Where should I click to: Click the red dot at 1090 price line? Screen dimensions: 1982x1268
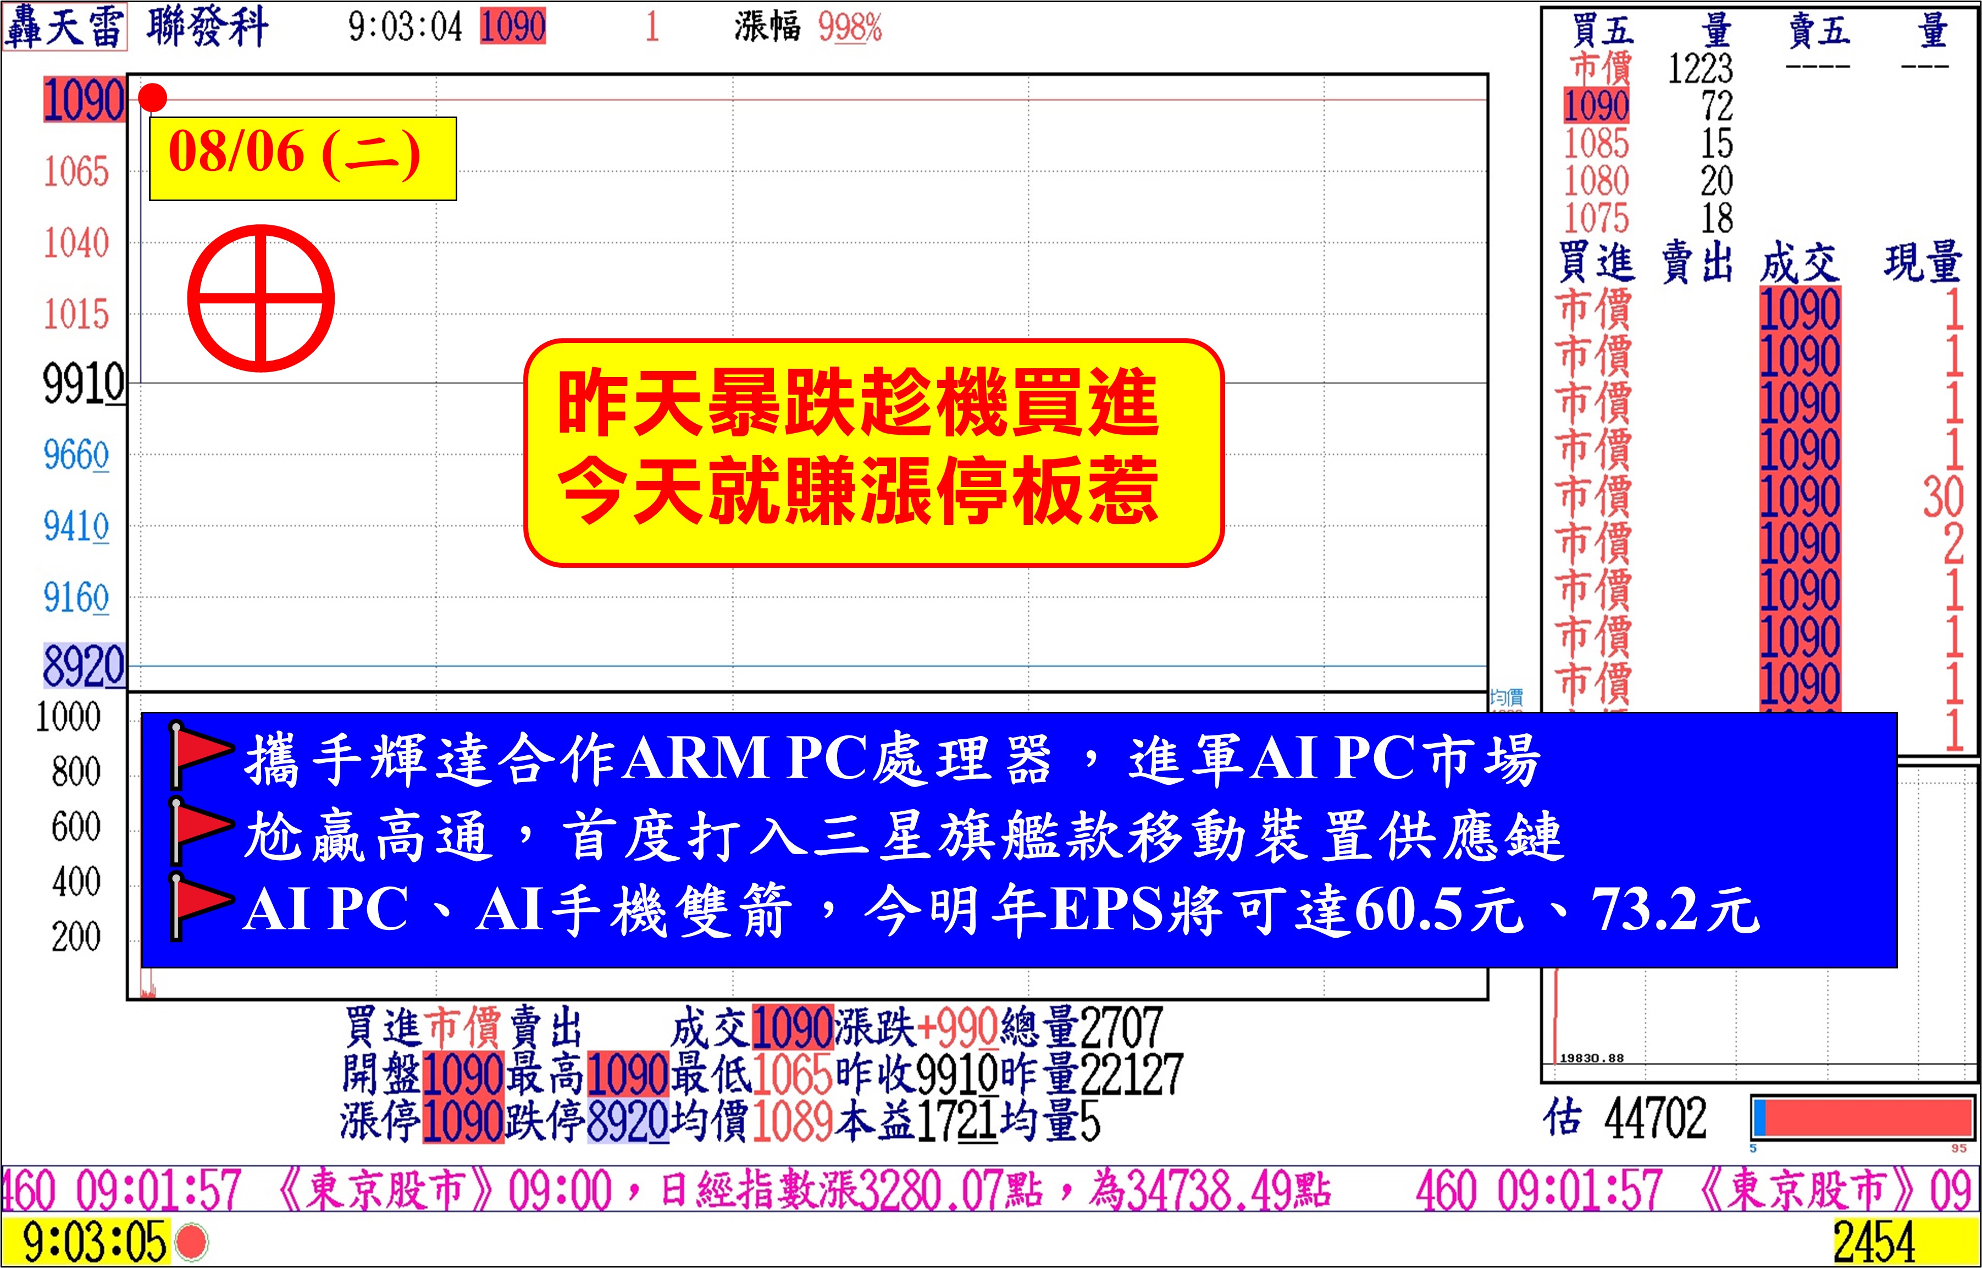coord(152,98)
